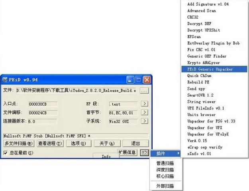Choose Fix CRC v1.01 plugin

click(x=214, y=50)
